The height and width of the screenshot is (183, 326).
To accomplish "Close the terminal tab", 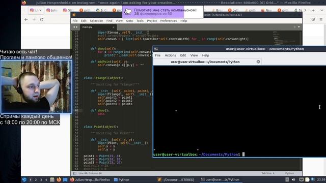I will 258,62.
